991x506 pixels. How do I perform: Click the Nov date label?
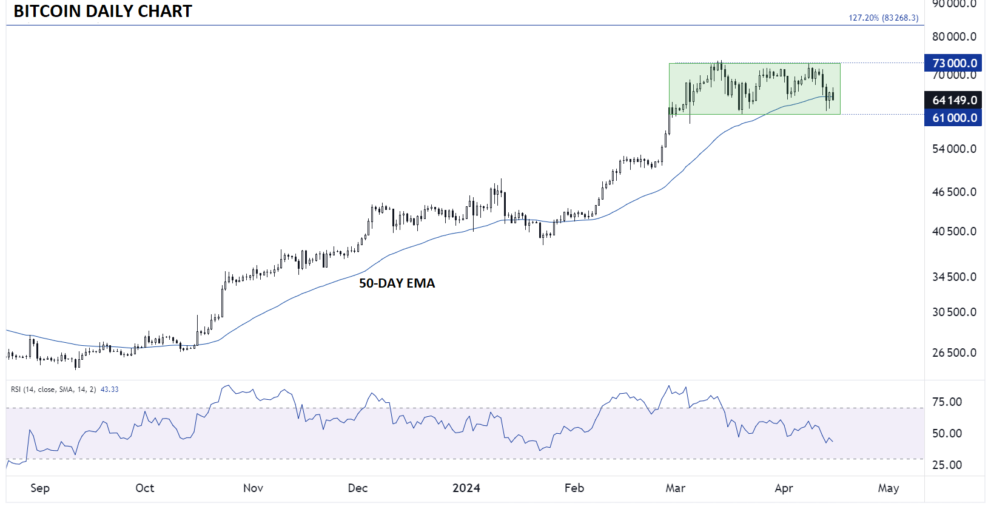pos(253,488)
